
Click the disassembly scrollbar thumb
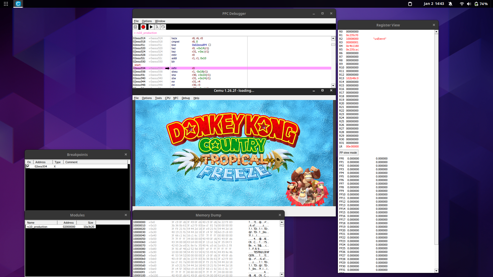333,45
